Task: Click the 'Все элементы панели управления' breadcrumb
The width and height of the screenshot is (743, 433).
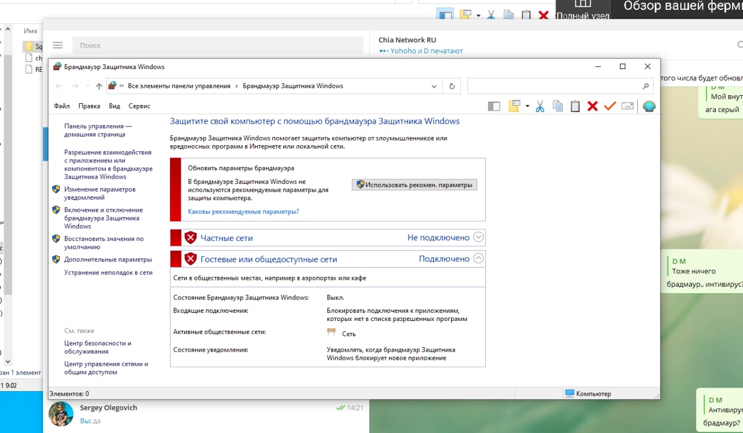Action: point(179,86)
